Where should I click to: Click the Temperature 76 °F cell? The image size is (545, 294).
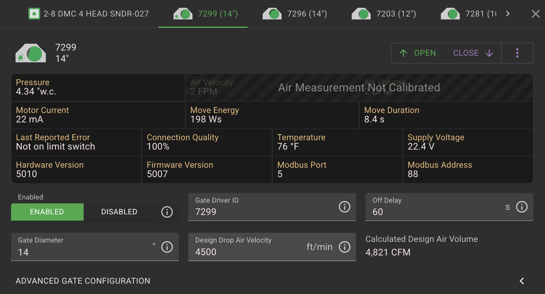pos(337,142)
